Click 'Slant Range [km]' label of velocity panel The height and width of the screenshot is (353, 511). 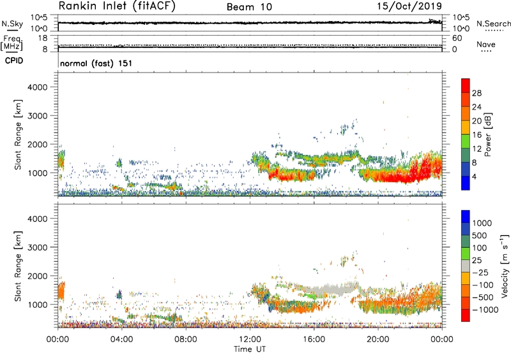point(18,266)
